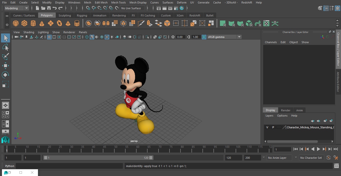Screen dimensions: 341x176
Task: Select the Move tool in the toolbox
Action: (5, 66)
